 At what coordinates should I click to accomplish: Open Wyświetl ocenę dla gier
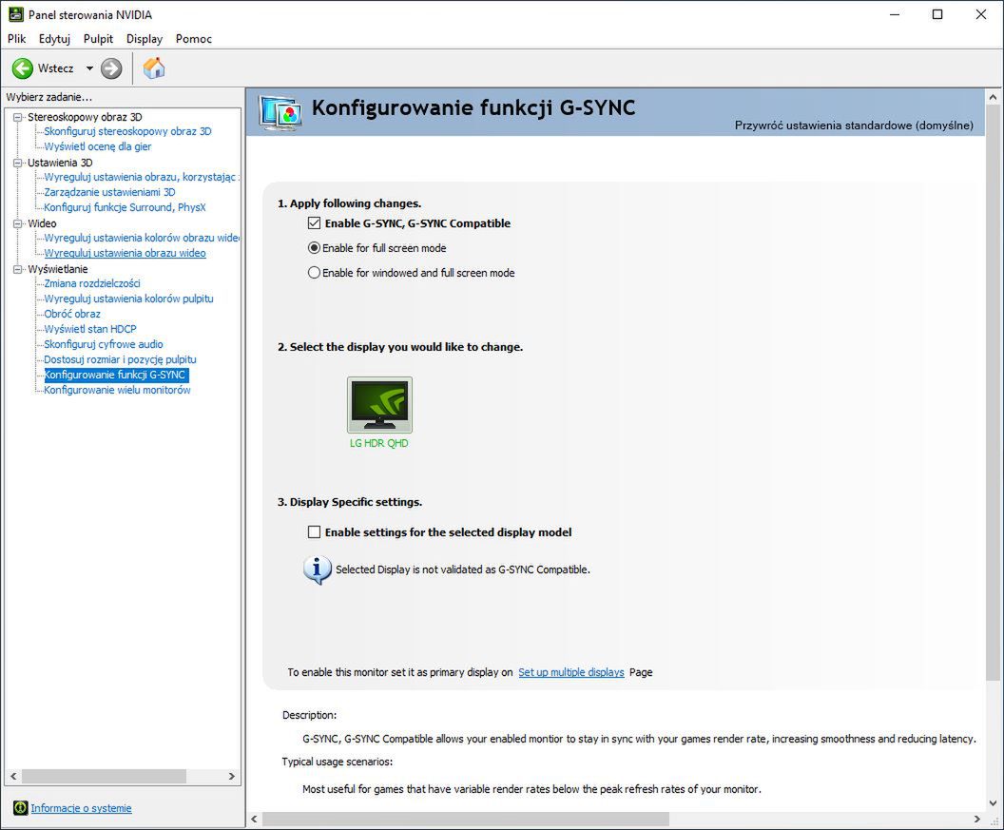(97, 146)
